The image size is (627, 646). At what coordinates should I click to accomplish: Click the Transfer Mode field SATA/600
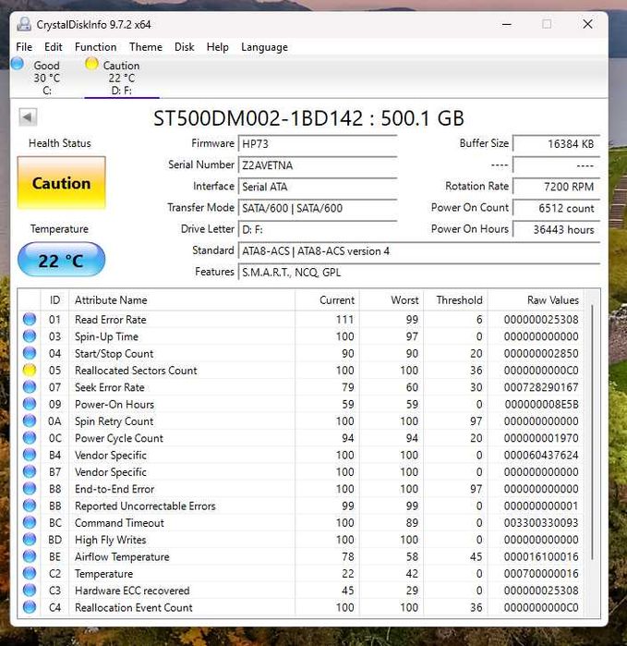pos(318,208)
